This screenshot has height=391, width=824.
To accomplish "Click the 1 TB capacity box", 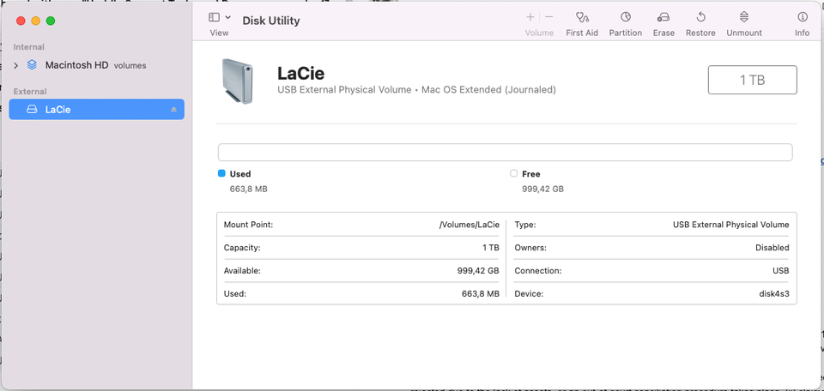I will click(x=752, y=80).
